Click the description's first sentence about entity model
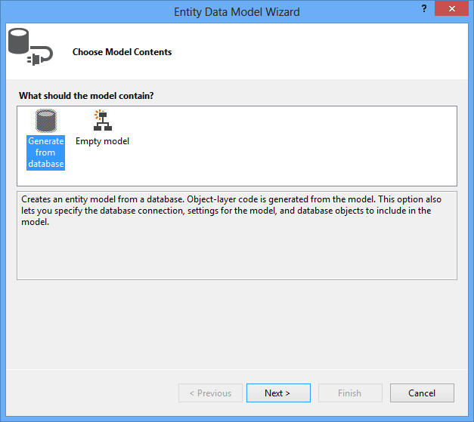This screenshot has width=474, height=422. tap(103, 199)
